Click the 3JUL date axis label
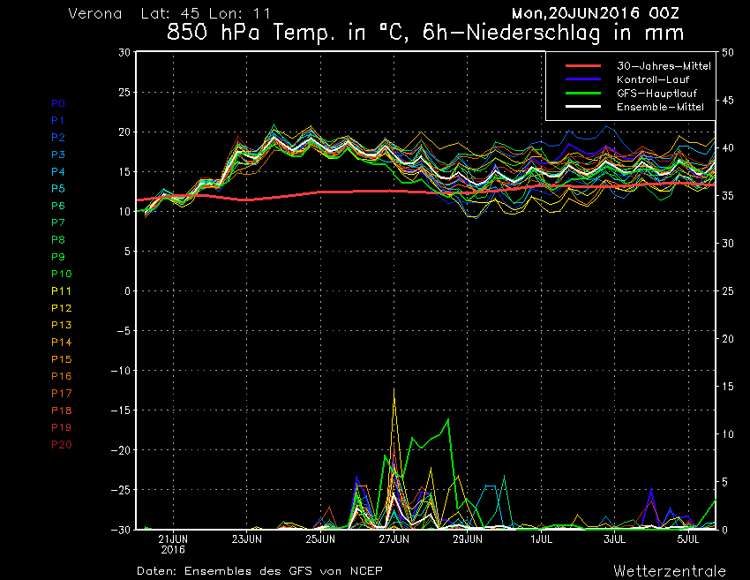The width and height of the screenshot is (750, 580). point(615,539)
